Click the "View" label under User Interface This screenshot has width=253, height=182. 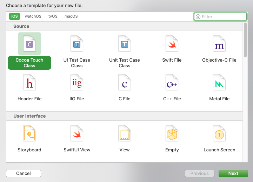click(125, 150)
